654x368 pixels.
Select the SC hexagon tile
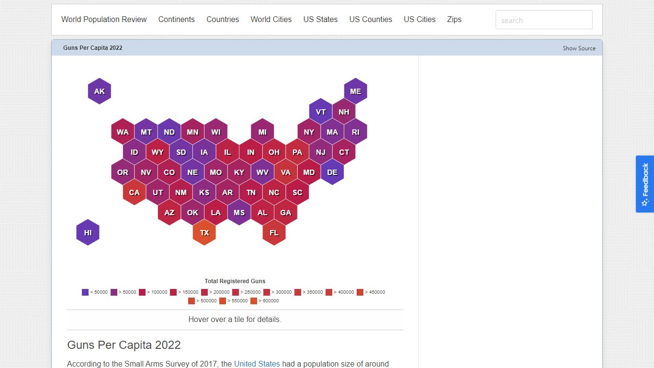click(297, 192)
